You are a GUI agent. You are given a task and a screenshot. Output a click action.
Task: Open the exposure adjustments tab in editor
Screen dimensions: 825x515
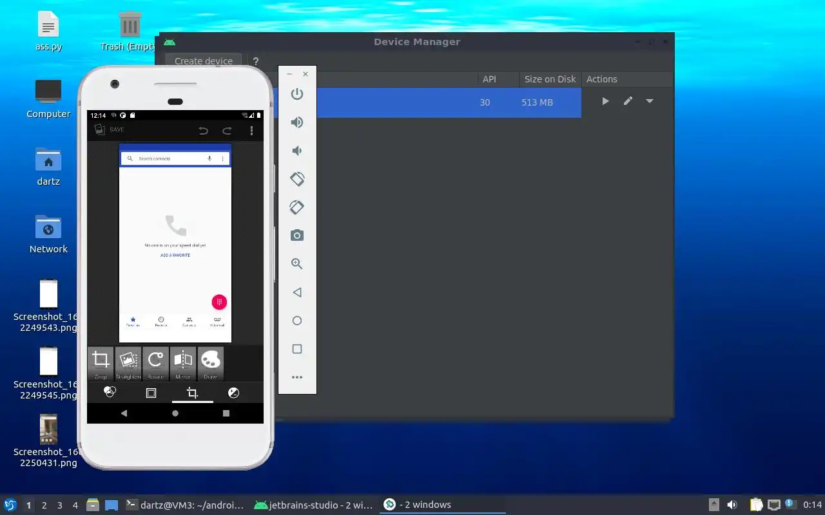point(234,393)
